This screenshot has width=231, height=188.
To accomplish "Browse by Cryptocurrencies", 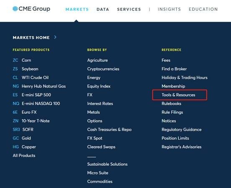I will 103,69.
